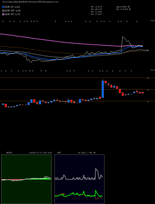Select the 'DOW PT: 4.73' legend label

(12, 14)
